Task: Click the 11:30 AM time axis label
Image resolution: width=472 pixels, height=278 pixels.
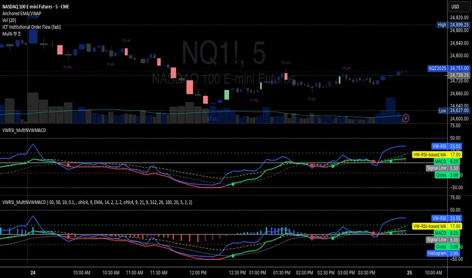Action: click(159, 272)
